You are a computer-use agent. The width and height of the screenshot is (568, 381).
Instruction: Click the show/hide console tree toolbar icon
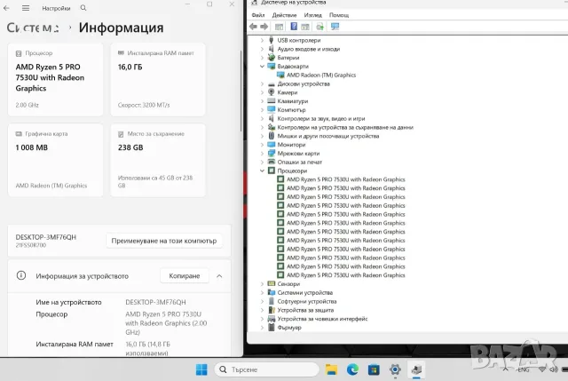tap(279, 27)
